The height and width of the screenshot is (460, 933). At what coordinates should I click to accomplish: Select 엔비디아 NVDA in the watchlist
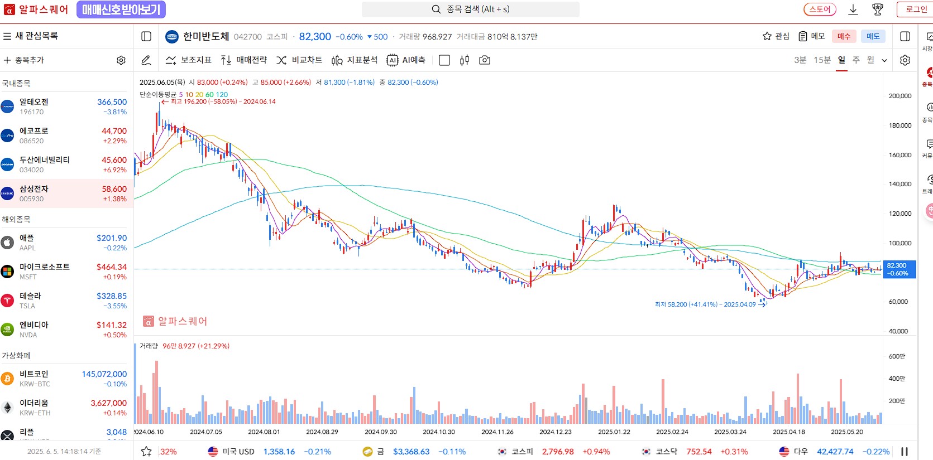coord(66,330)
